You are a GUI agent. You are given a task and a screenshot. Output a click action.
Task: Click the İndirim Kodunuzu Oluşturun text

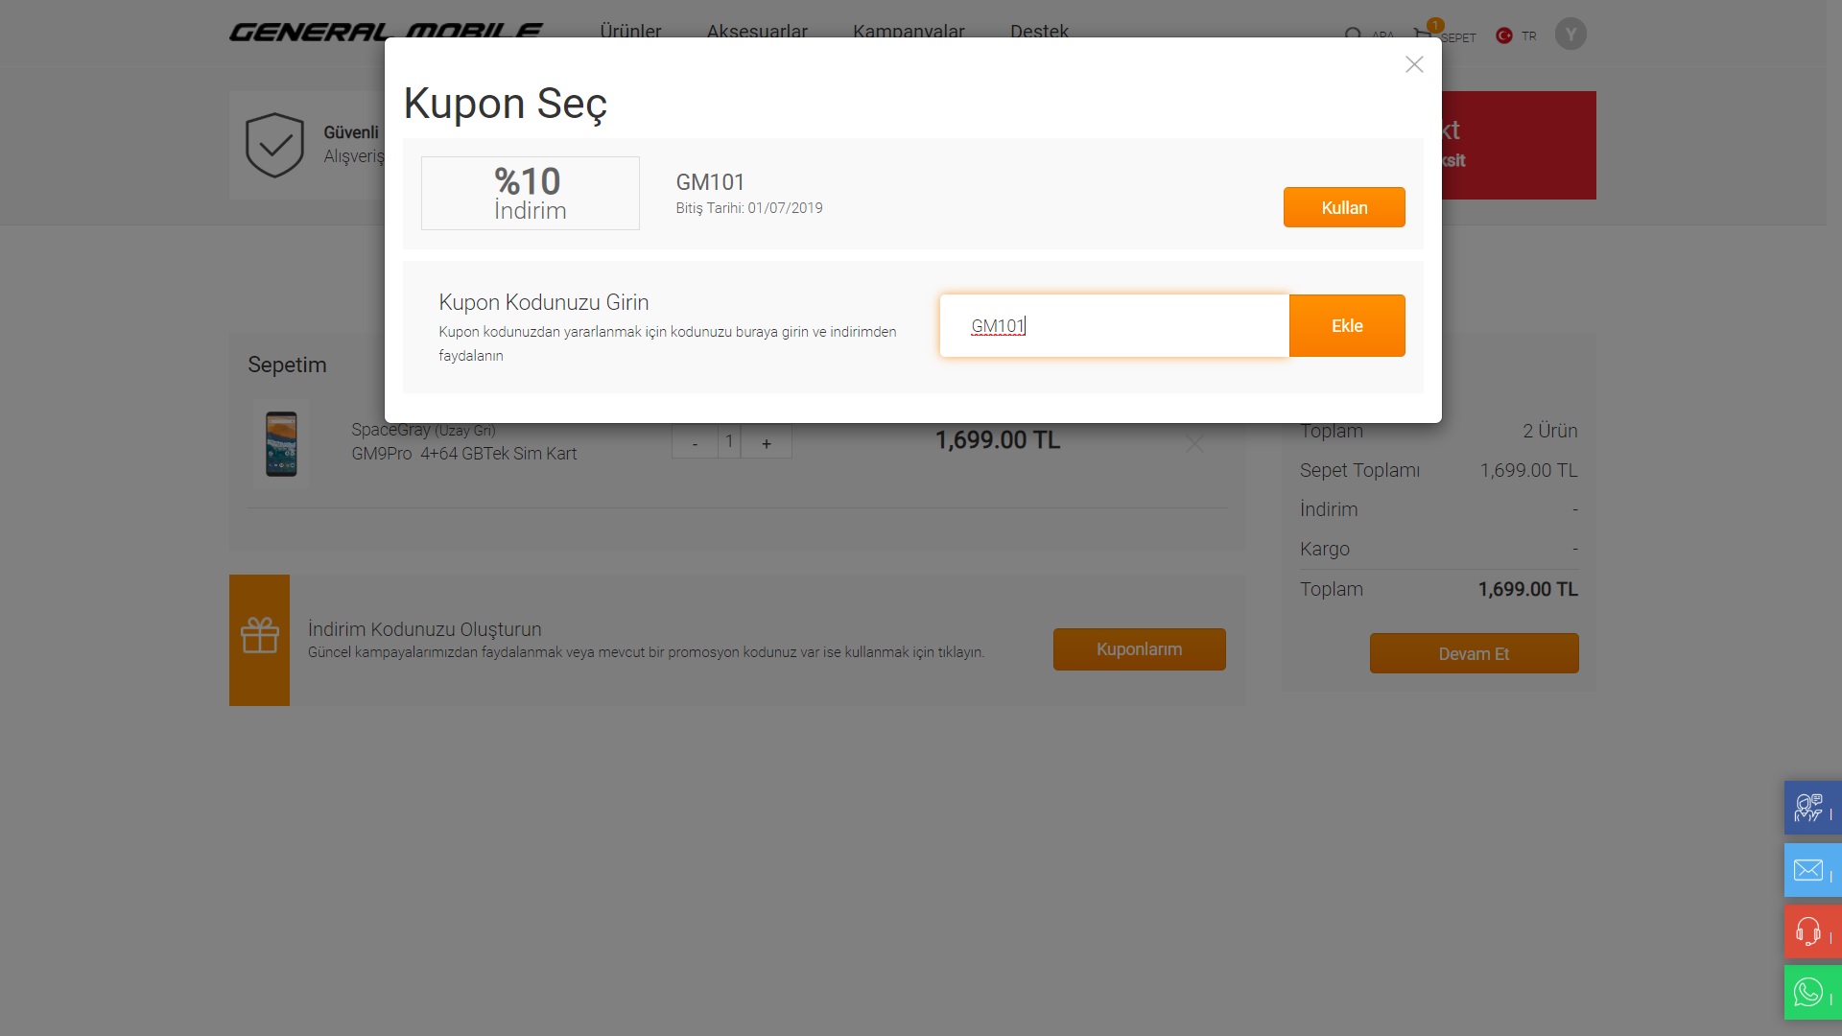coord(425,629)
